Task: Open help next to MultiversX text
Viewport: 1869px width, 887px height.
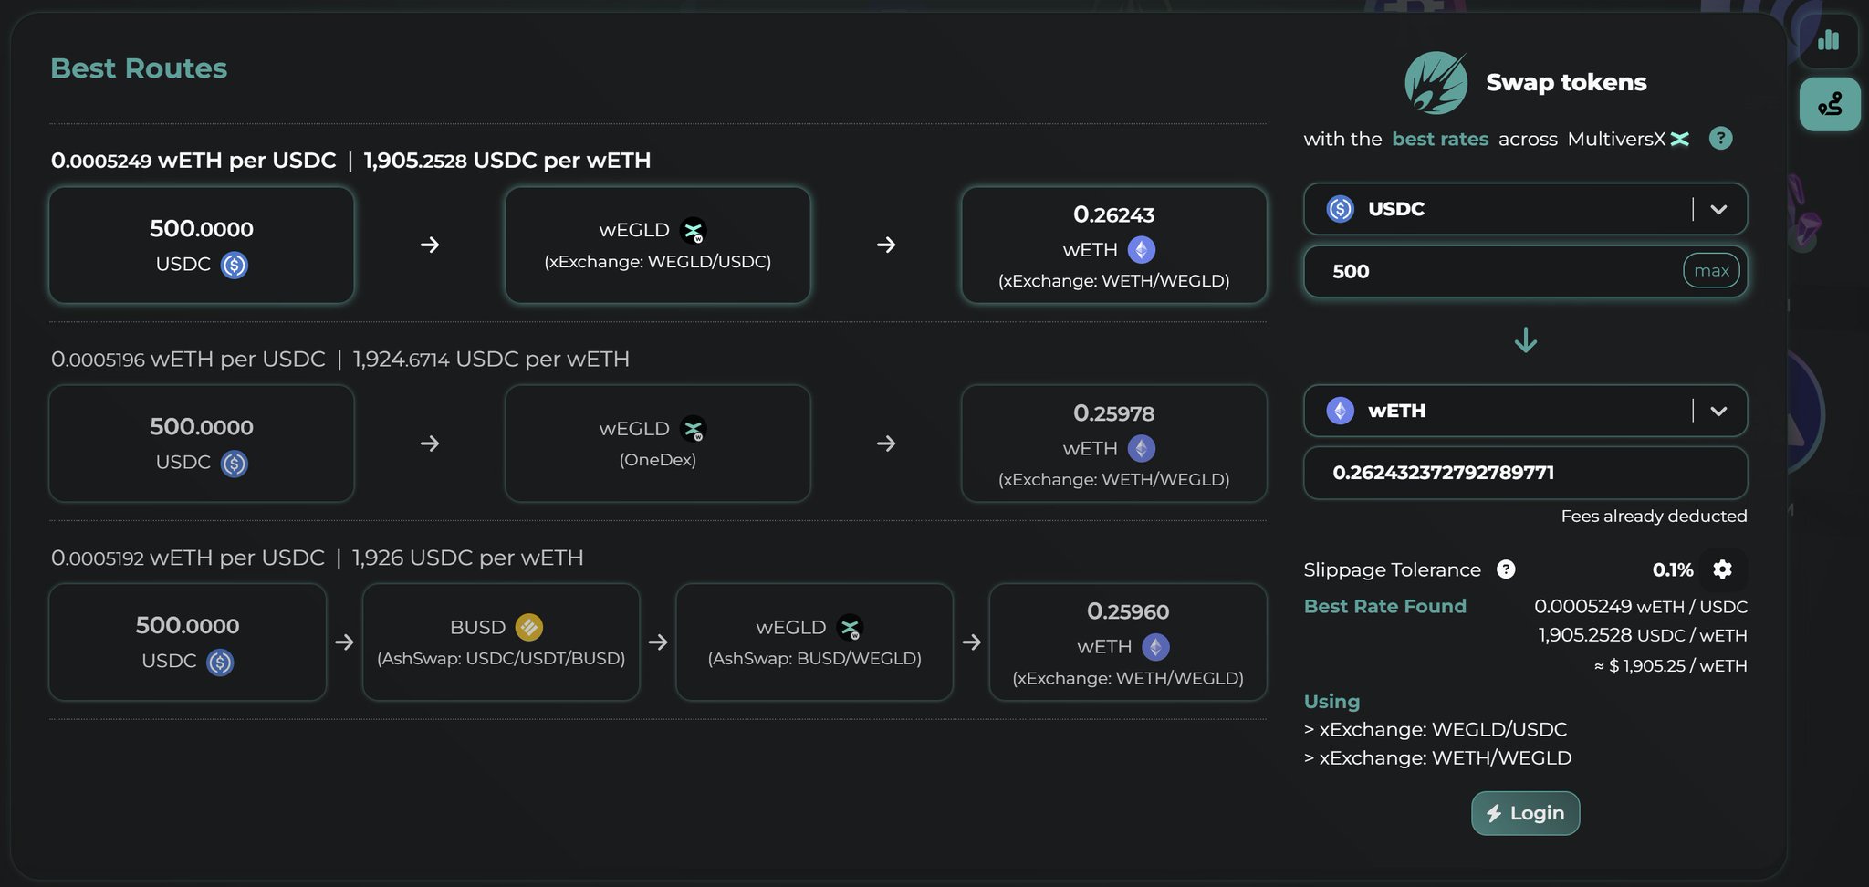Action: coord(1720,139)
